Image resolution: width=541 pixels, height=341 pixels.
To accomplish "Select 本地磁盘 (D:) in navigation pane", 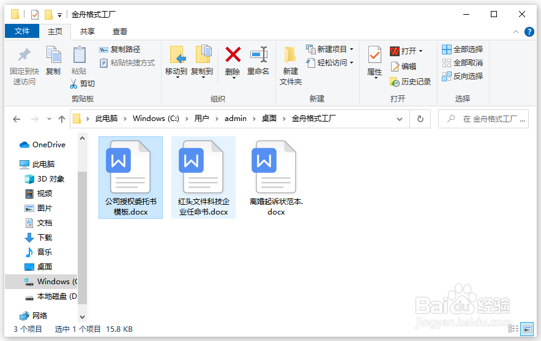I will click(x=50, y=296).
